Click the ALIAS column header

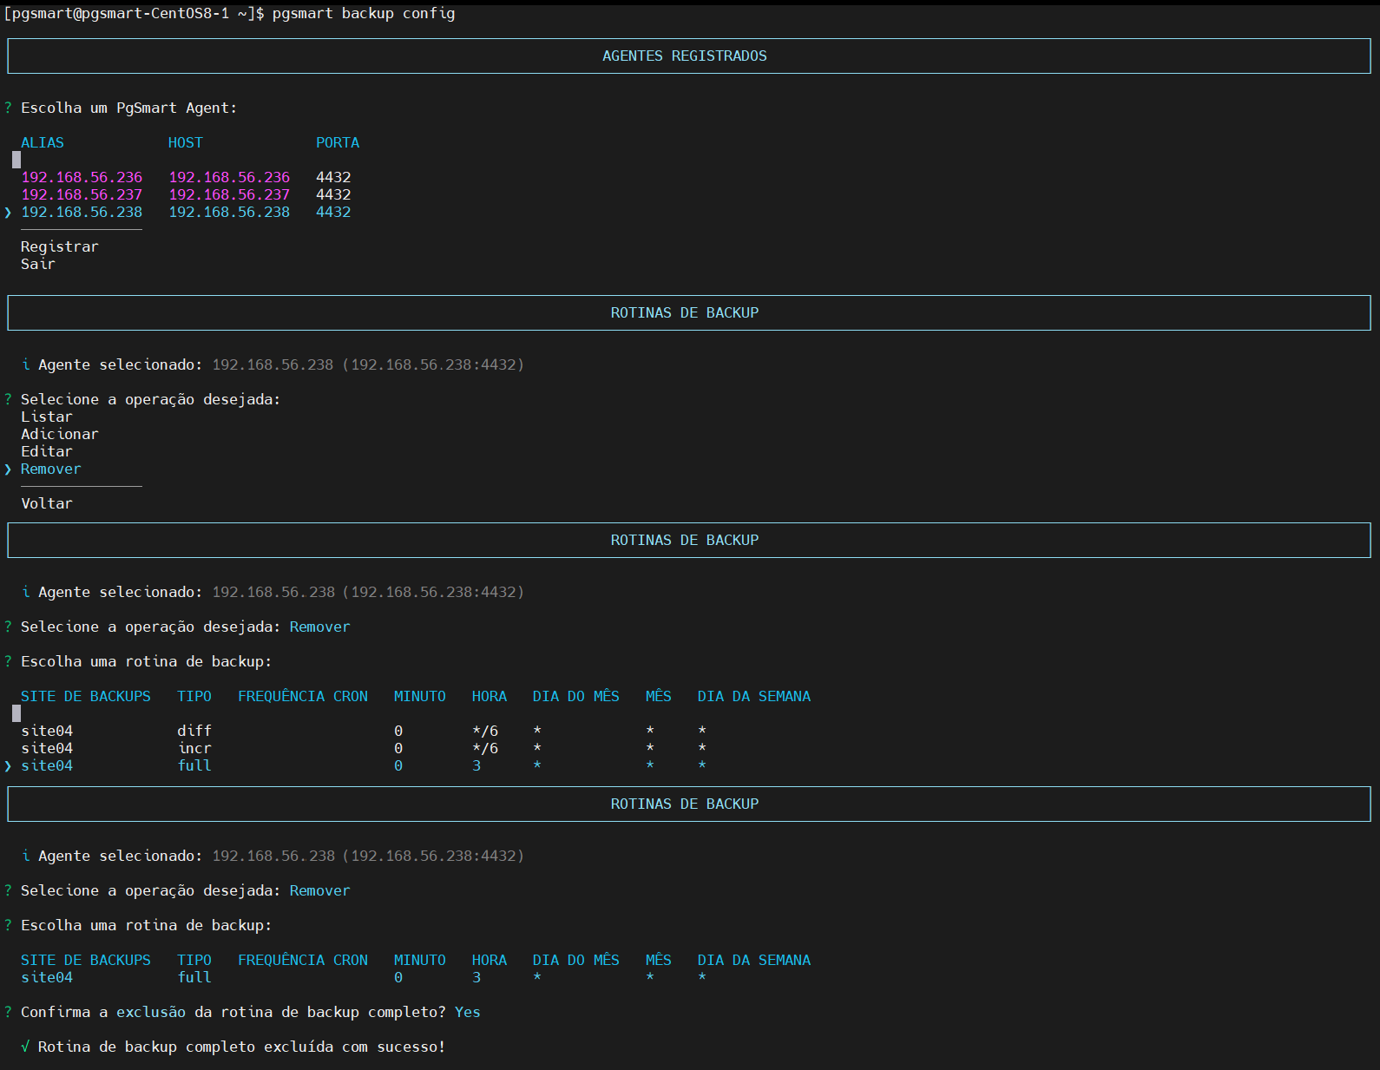pyautogui.click(x=43, y=142)
